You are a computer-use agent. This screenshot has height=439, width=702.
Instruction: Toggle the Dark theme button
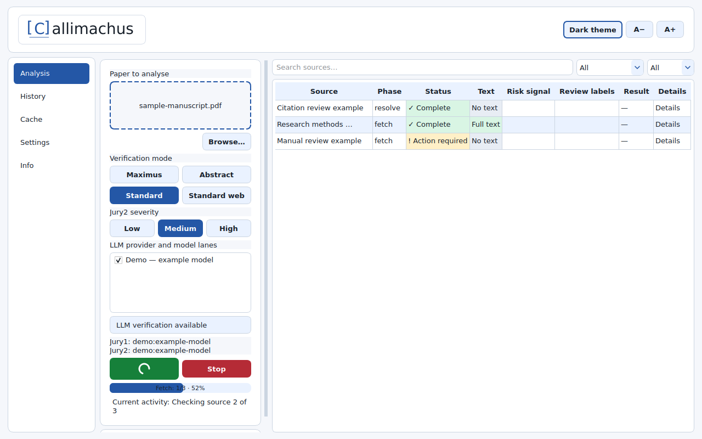[593, 30]
